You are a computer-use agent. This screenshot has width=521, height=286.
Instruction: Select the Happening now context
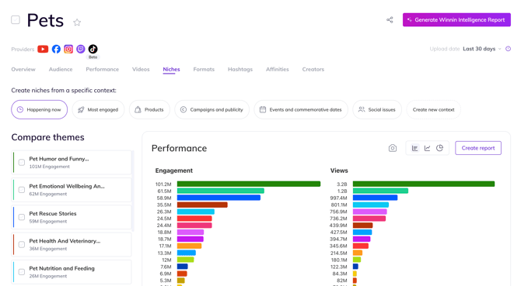(39, 109)
